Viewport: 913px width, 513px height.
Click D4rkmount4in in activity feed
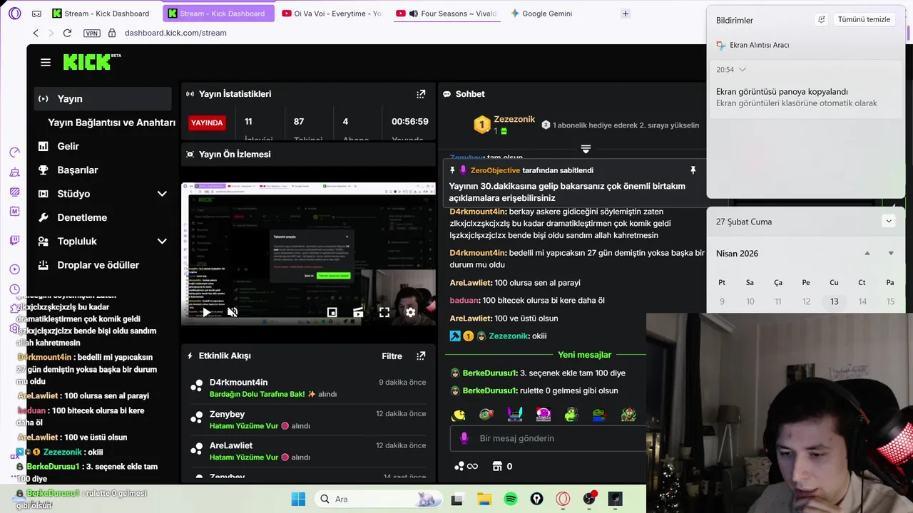(x=238, y=383)
